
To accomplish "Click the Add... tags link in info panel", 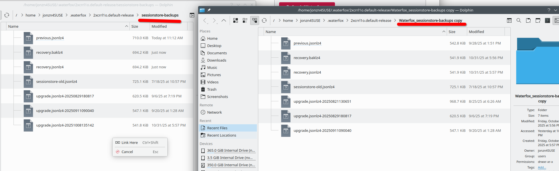I will 542,167.
